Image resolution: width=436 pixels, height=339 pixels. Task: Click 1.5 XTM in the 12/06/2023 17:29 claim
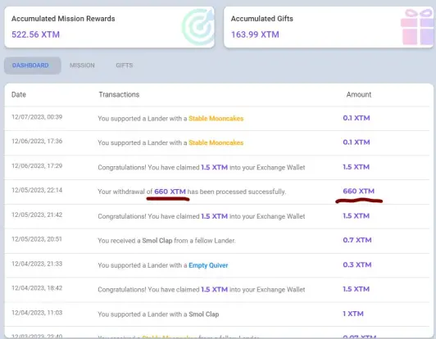click(x=215, y=167)
